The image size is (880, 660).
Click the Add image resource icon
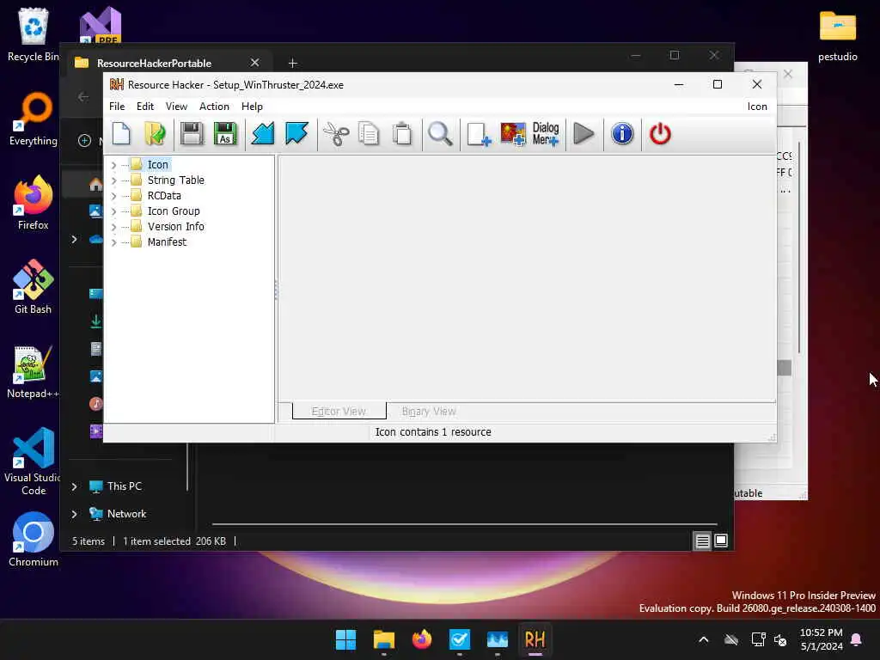pos(513,134)
